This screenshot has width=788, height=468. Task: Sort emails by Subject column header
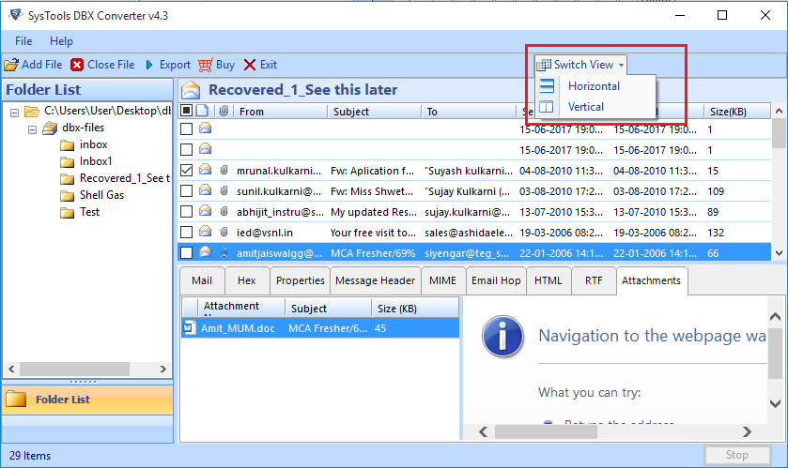375,111
